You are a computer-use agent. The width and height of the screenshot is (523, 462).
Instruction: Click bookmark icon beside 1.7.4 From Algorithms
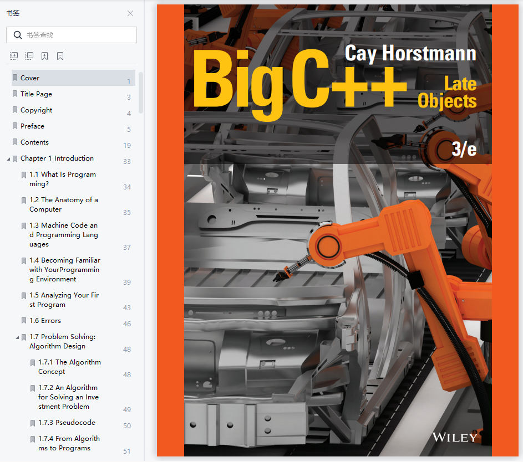click(33, 439)
